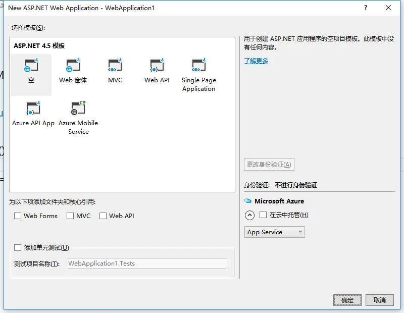The image size is (404, 313).
Task: Choose the Web API template icon
Action: [x=157, y=66]
